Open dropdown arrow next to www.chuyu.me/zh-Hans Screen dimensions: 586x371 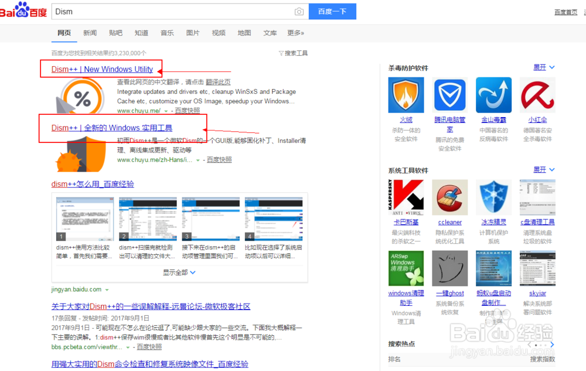tap(197, 160)
